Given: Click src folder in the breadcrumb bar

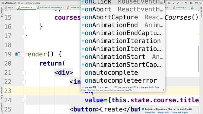Looking at the screenshot, I should tap(21, 3).
